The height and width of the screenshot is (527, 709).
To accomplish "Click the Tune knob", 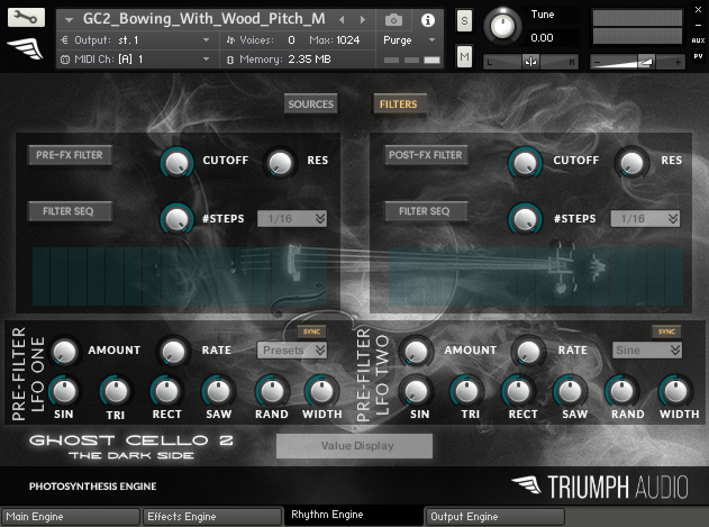I will pos(502,26).
